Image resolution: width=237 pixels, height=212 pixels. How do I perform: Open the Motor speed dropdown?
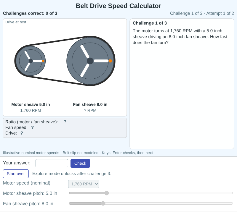84,184
